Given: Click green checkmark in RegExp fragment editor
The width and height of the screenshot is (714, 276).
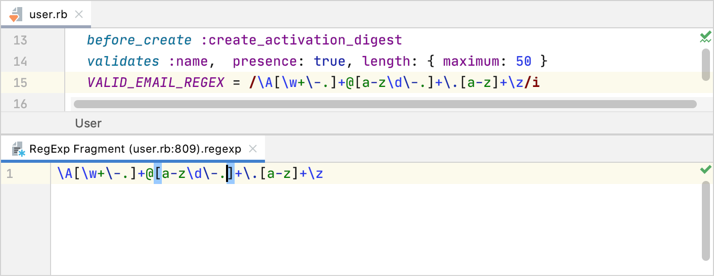Looking at the screenshot, I should pyautogui.click(x=705, y=170).
